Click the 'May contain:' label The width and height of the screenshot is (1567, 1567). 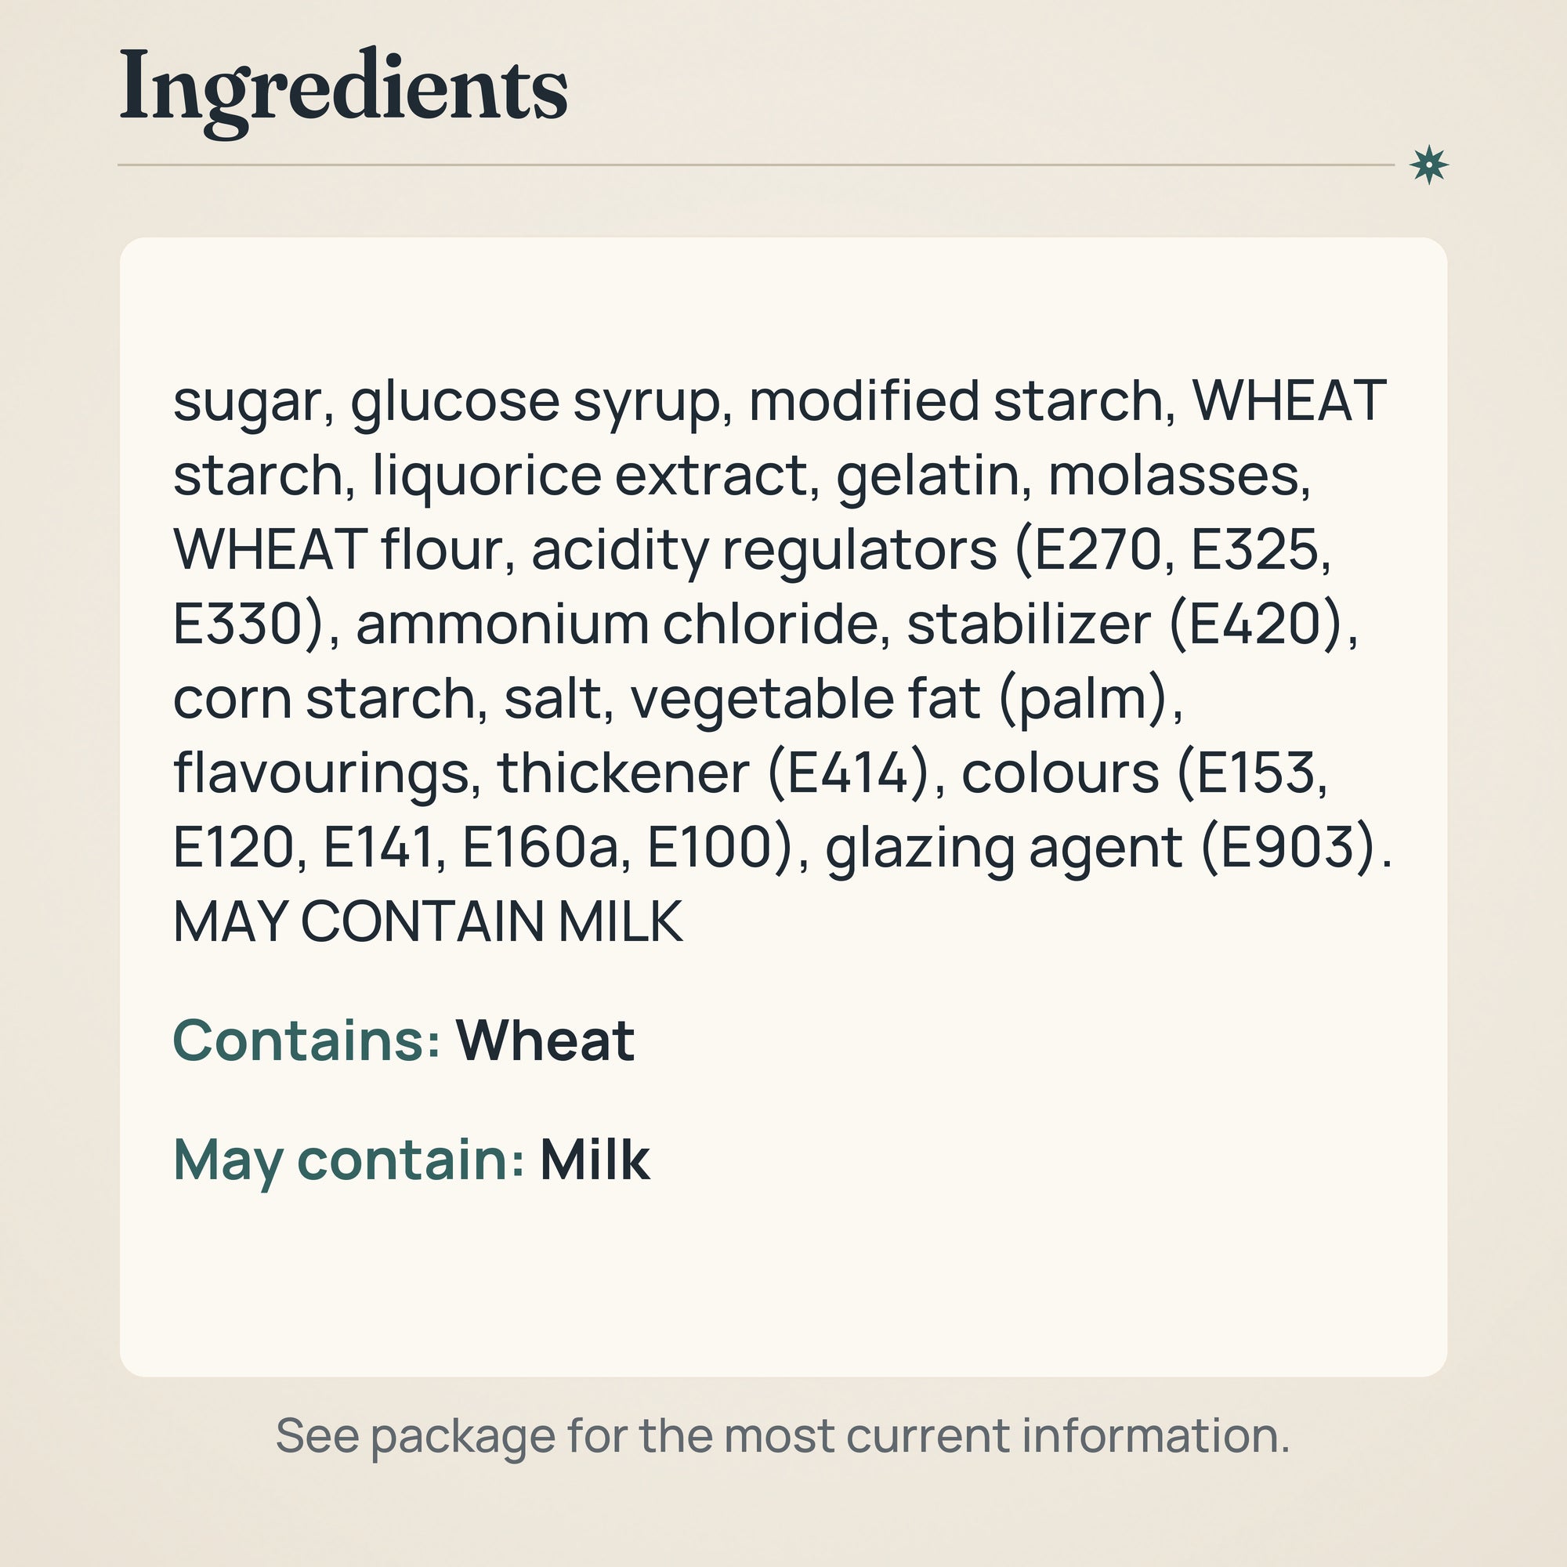click(349, 1160)
